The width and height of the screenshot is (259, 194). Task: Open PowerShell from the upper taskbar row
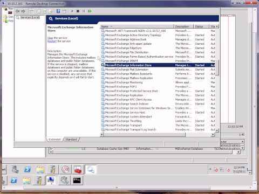click(x=28, y=169)
